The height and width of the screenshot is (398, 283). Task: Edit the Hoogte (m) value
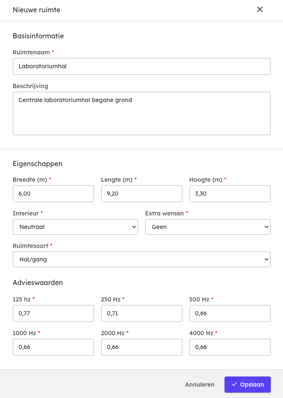coord(230,194)
